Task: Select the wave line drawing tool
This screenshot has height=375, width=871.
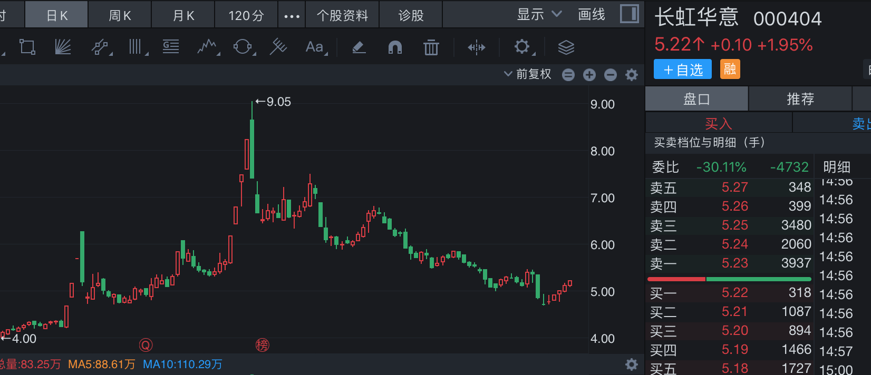Action: coord(207,47)
